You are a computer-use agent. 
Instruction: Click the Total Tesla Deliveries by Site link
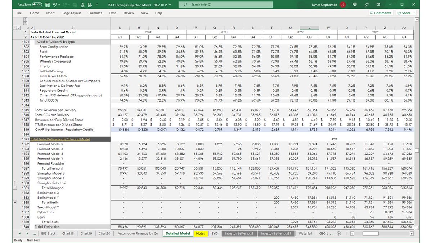tap(60, 139)
